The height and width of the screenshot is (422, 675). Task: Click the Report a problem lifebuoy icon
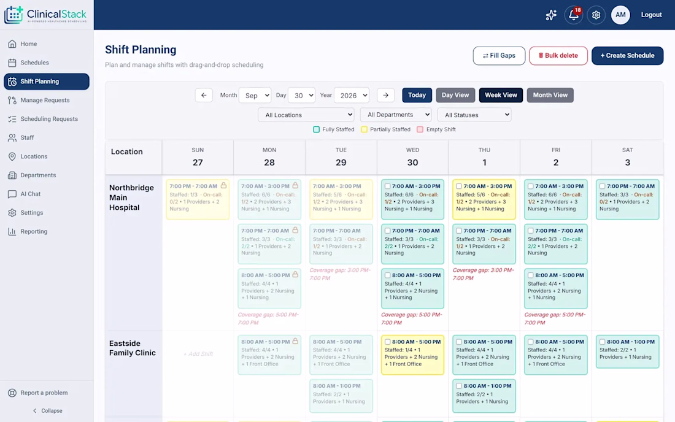[x=12, y=393]
